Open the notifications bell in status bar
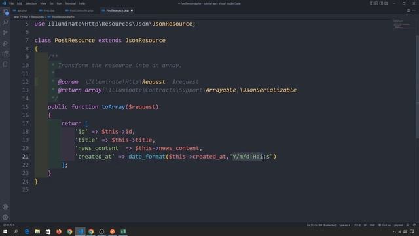This screenshot has height=236, width=419. pos(414,225)
